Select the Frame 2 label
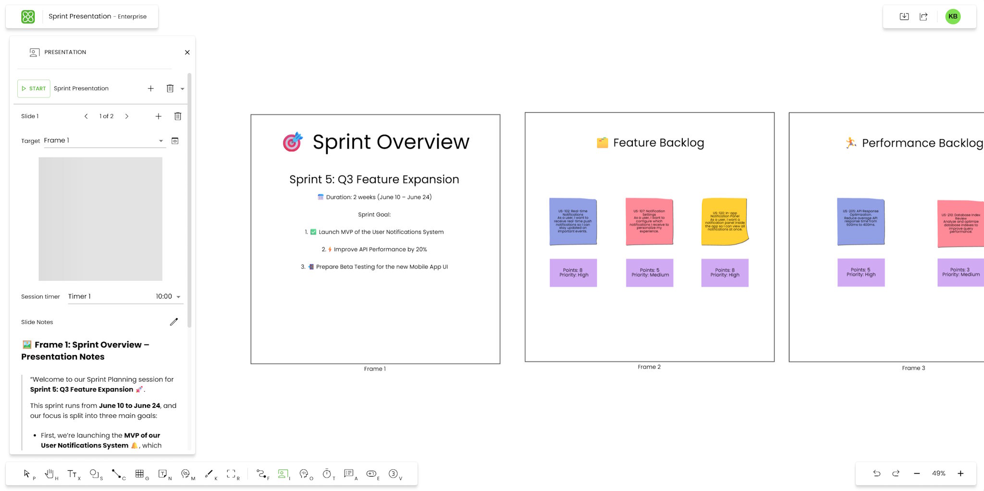The width and height of the screenshot is (984, 491). pos(649,367)
